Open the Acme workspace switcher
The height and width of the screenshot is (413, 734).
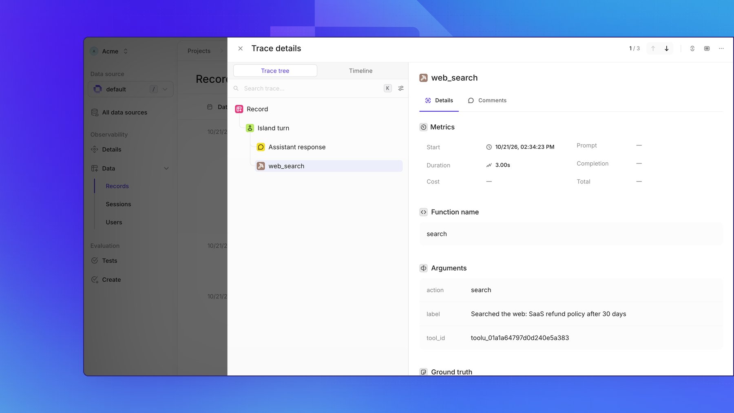coord(109,51)
